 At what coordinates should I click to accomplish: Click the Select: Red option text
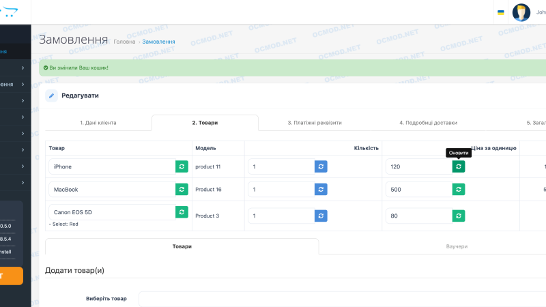(63, 224)
